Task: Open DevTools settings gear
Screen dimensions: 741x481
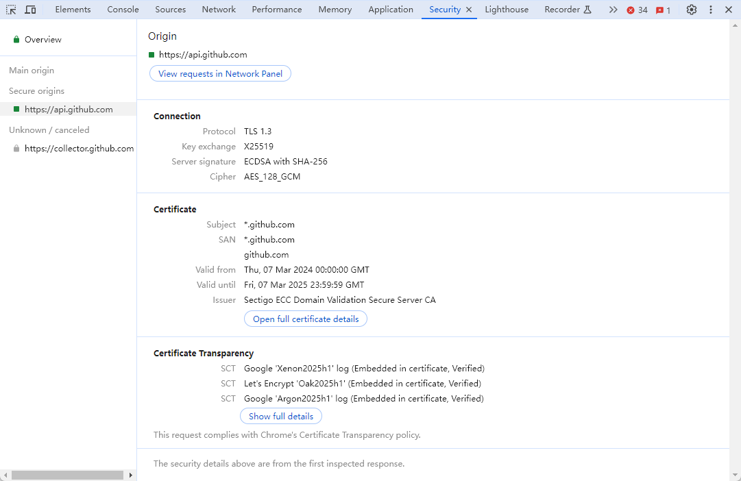Action: tap(692, 10)
